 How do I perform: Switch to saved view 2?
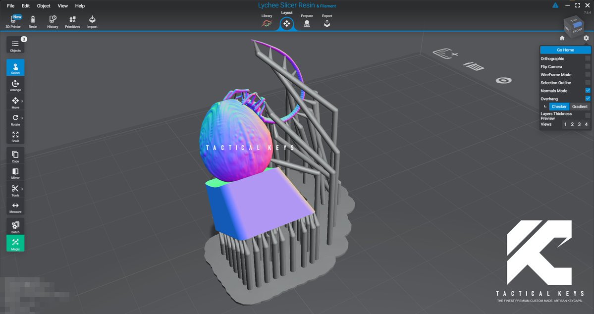pos(572,124)
